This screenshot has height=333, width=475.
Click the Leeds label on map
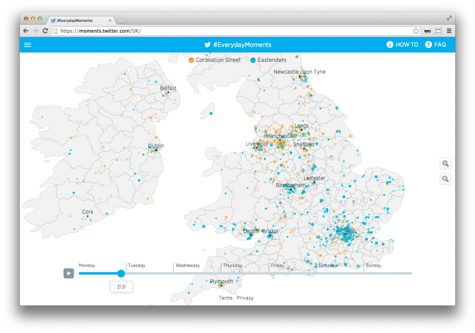click(302, 126)
